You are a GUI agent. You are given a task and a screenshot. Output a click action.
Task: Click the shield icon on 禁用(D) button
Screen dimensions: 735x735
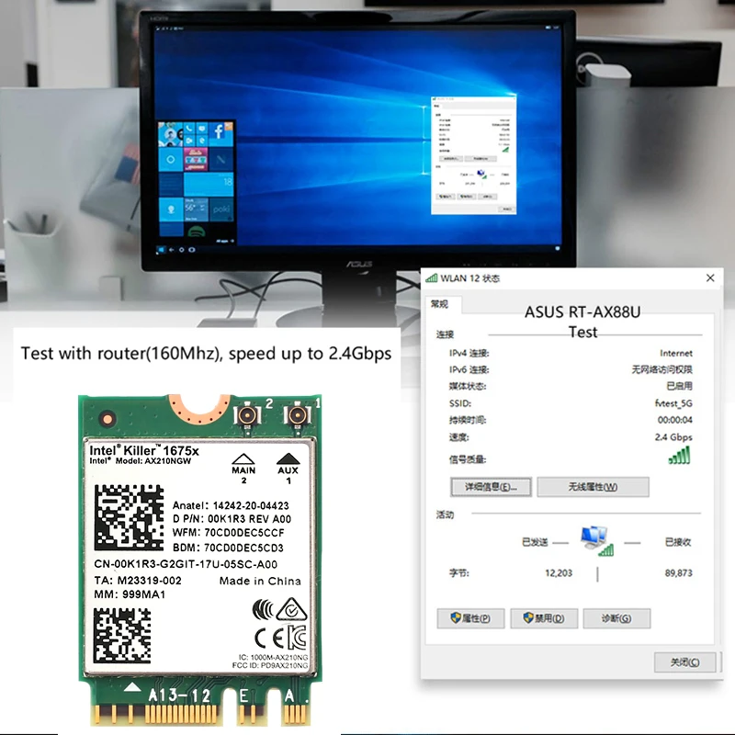pyautogui.click(x=528, y=617)
